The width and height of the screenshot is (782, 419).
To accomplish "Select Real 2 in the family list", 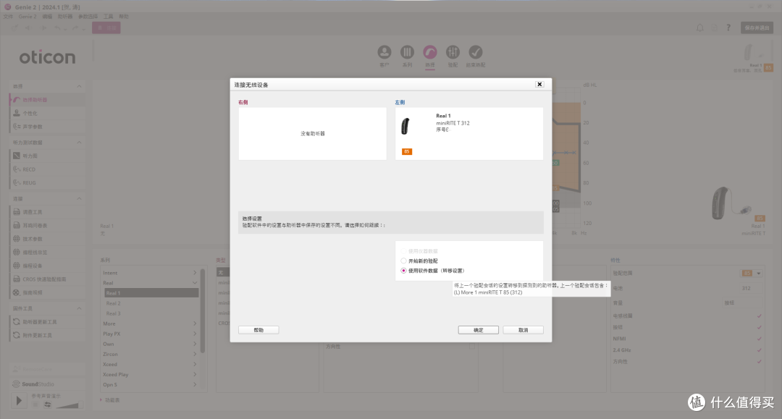I will click(151, 303).
